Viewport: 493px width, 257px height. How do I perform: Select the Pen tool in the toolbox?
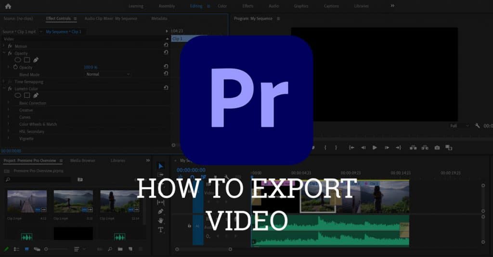click(x=161, y=211)
